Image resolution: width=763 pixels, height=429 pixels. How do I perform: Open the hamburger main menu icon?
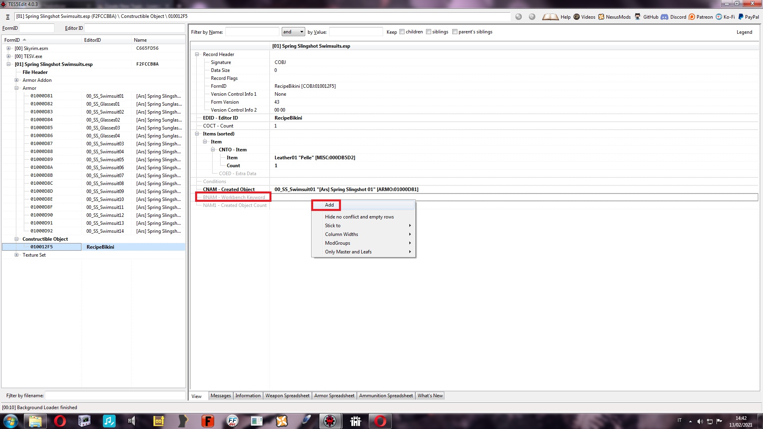pos(8,17)
